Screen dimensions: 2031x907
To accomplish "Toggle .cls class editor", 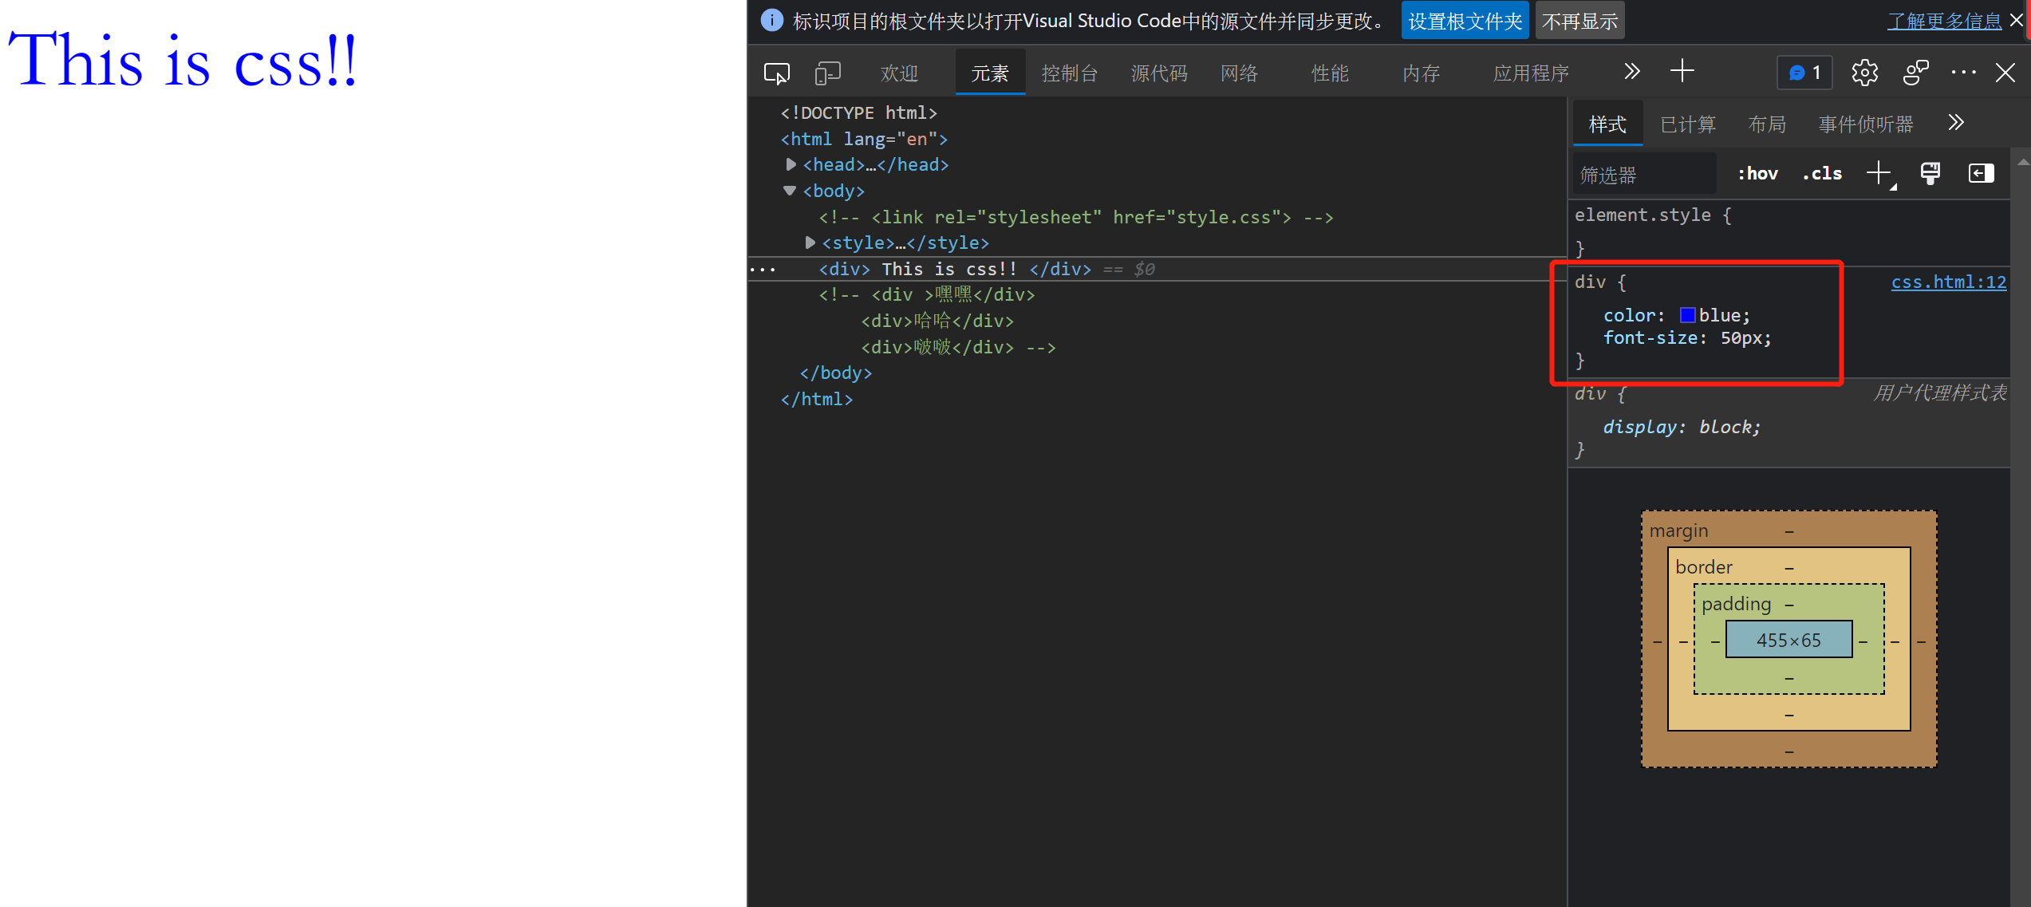I will tap(1822, 174).
